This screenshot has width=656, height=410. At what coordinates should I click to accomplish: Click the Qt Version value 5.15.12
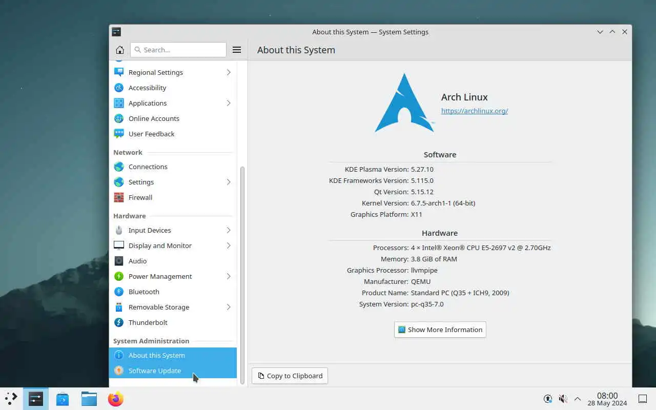pyautogui.click(x=422, y=192)
